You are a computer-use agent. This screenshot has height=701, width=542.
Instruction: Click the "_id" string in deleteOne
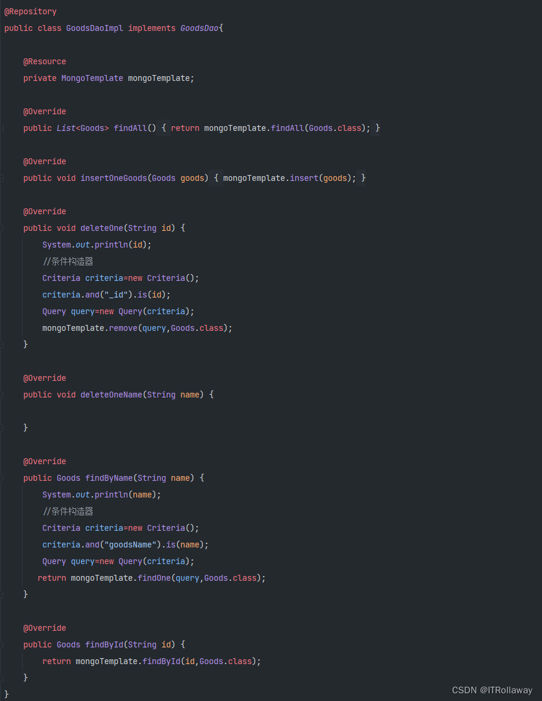[x=114, y=294]
